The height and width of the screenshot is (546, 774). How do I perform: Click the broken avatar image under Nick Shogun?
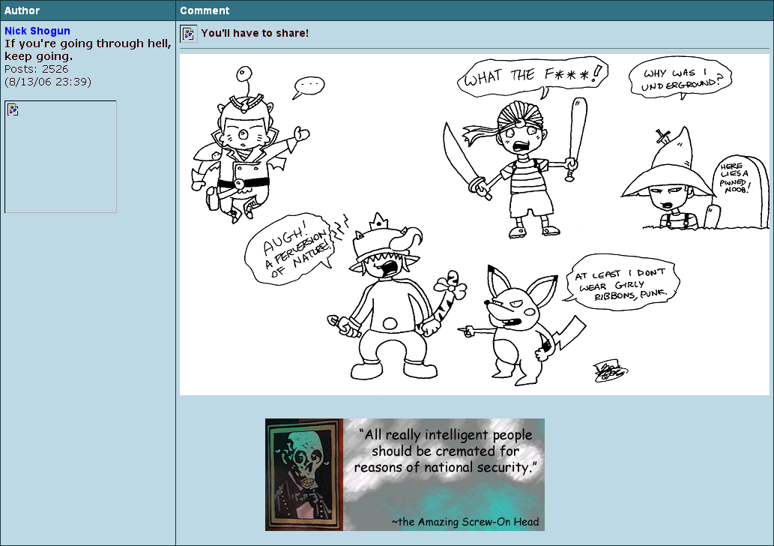tap(61, 157)
